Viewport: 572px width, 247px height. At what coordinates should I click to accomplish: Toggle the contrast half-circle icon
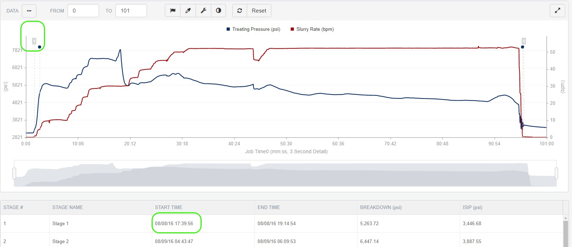point(218,11)
